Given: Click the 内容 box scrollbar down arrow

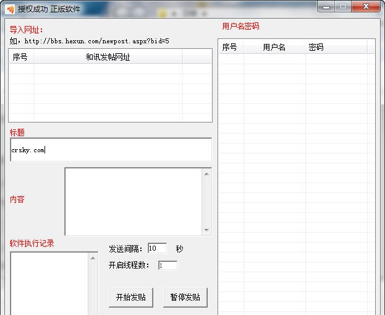Looking at the screenshot, I should pos(206,230).
